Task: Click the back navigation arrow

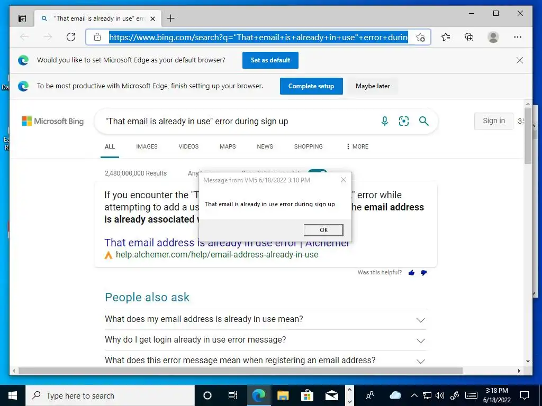Action: tap(24, 37)
